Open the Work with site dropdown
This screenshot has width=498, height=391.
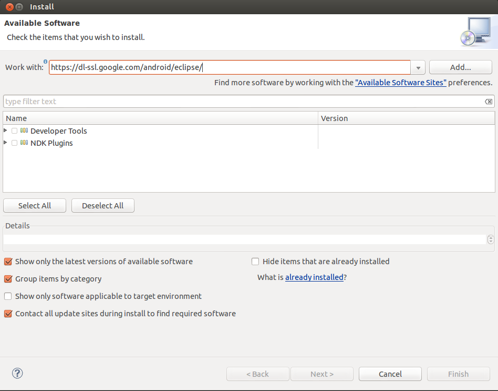pos(418,67)
